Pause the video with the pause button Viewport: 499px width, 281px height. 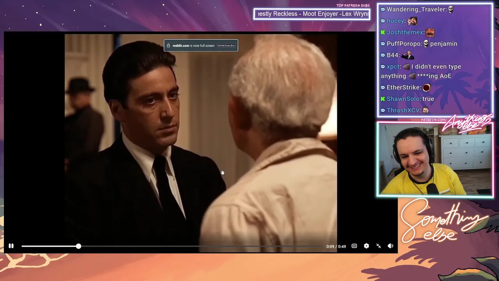11,246
